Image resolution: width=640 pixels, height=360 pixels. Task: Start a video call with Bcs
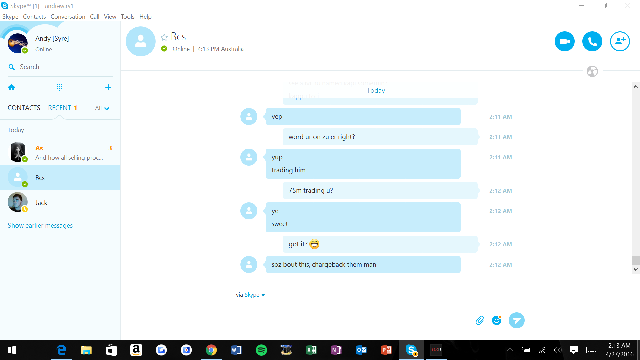(x=564, y=42)
